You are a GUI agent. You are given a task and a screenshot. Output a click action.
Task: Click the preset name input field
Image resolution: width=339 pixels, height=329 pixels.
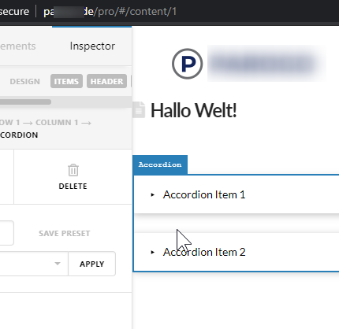point(7,233)
